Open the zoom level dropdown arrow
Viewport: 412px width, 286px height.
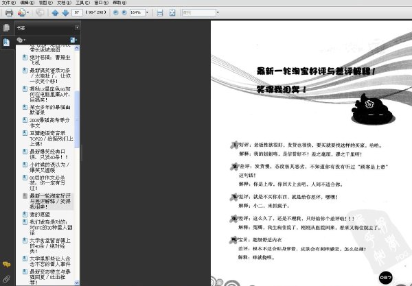[x=147, y=12]
